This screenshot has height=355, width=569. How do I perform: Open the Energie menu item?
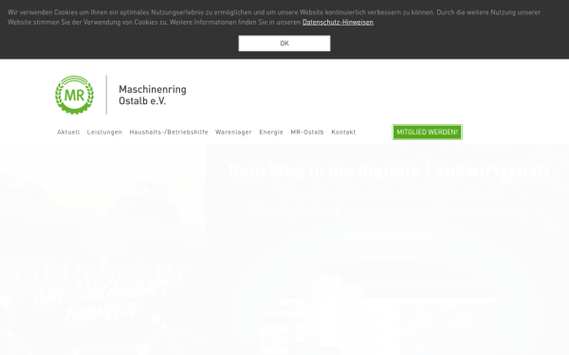coord(271,133)
